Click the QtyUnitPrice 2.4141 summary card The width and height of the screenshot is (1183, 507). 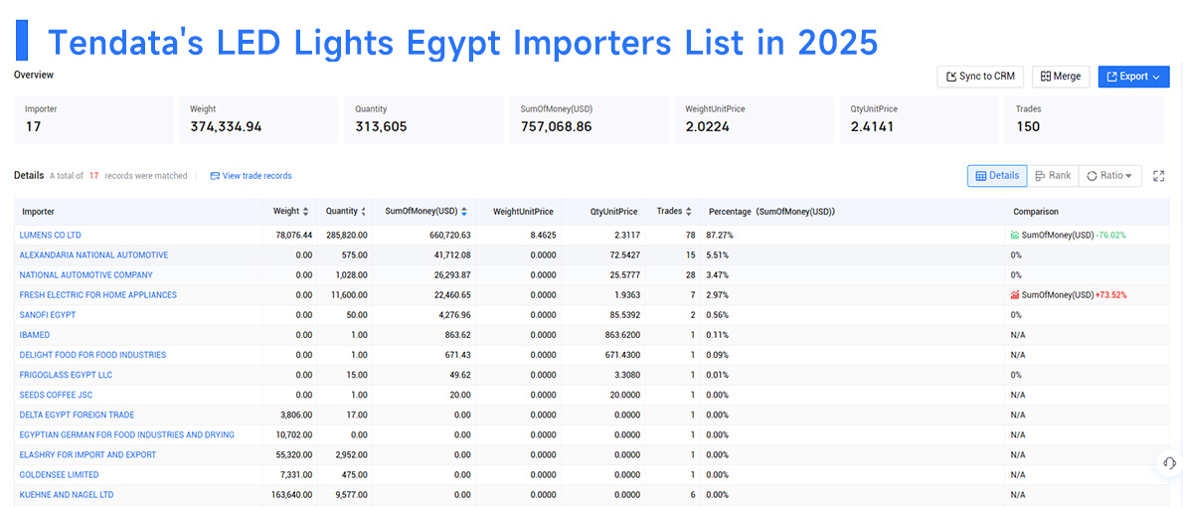[920, 119]
